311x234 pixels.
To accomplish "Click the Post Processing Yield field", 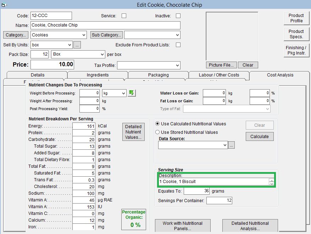I will (x=89, y=109).
